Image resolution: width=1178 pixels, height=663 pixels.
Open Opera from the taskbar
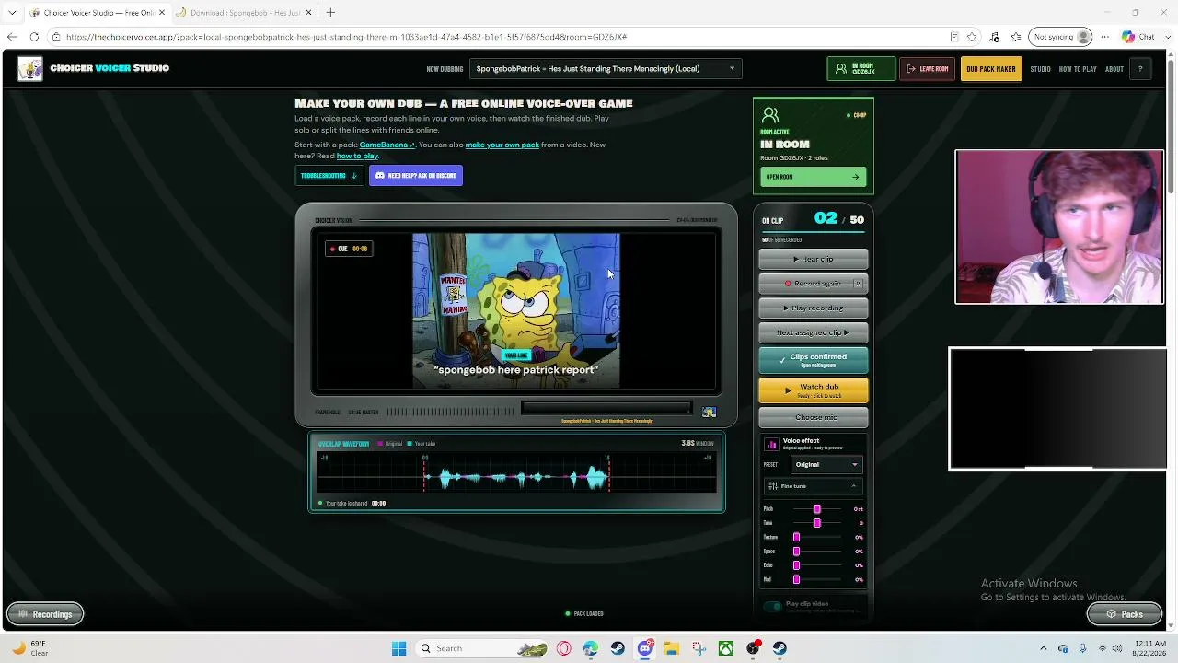[x=563, y=648]
